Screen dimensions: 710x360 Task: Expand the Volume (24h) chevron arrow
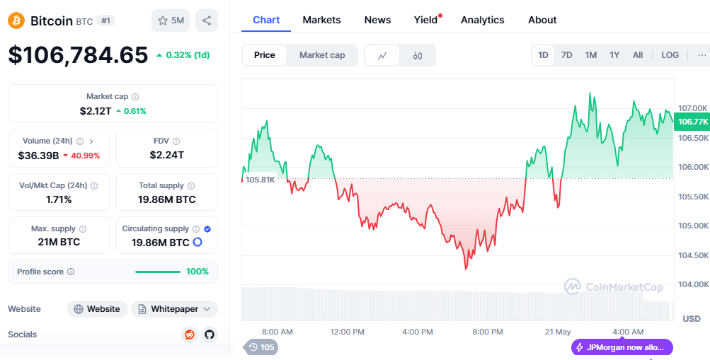pos(91,141)
